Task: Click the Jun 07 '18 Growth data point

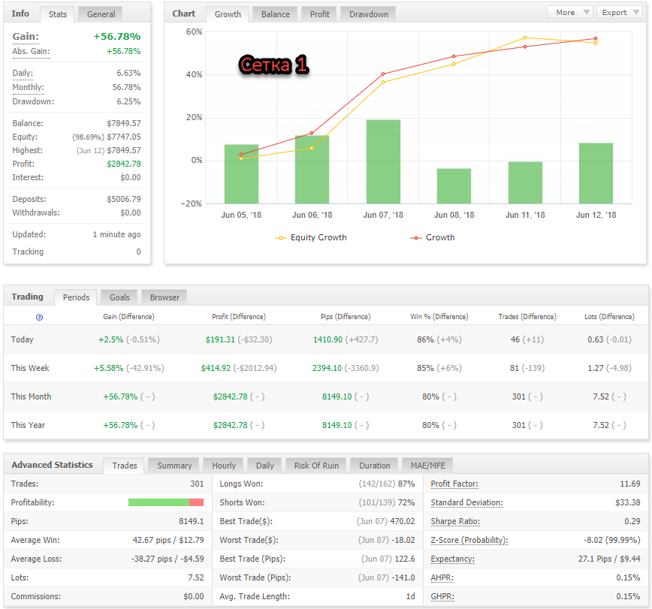Action: coord(383,74)
